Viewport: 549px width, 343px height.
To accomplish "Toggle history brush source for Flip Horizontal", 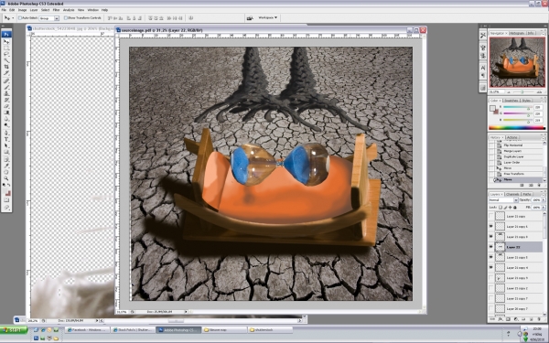I will (491, 145).
